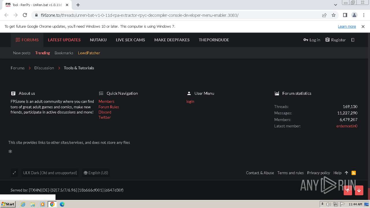Open File Explorer from taskbar

(33, 204)
